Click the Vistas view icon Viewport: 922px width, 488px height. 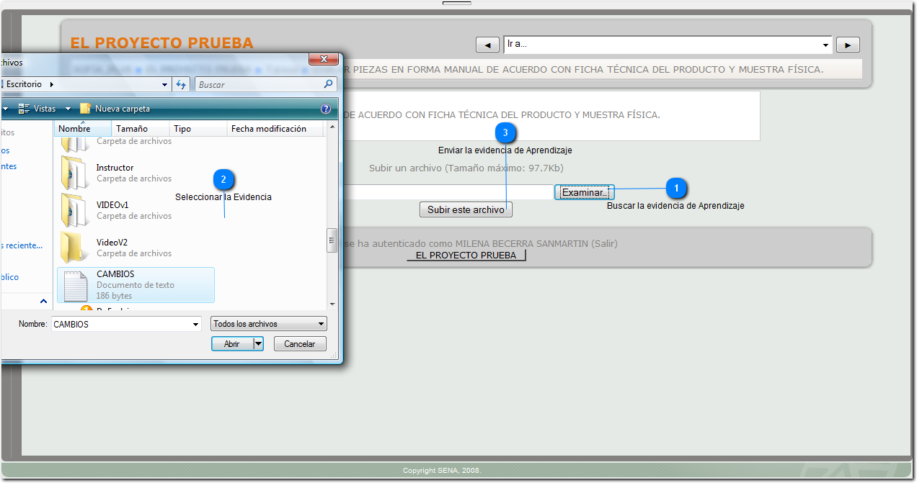pos(25,109)
